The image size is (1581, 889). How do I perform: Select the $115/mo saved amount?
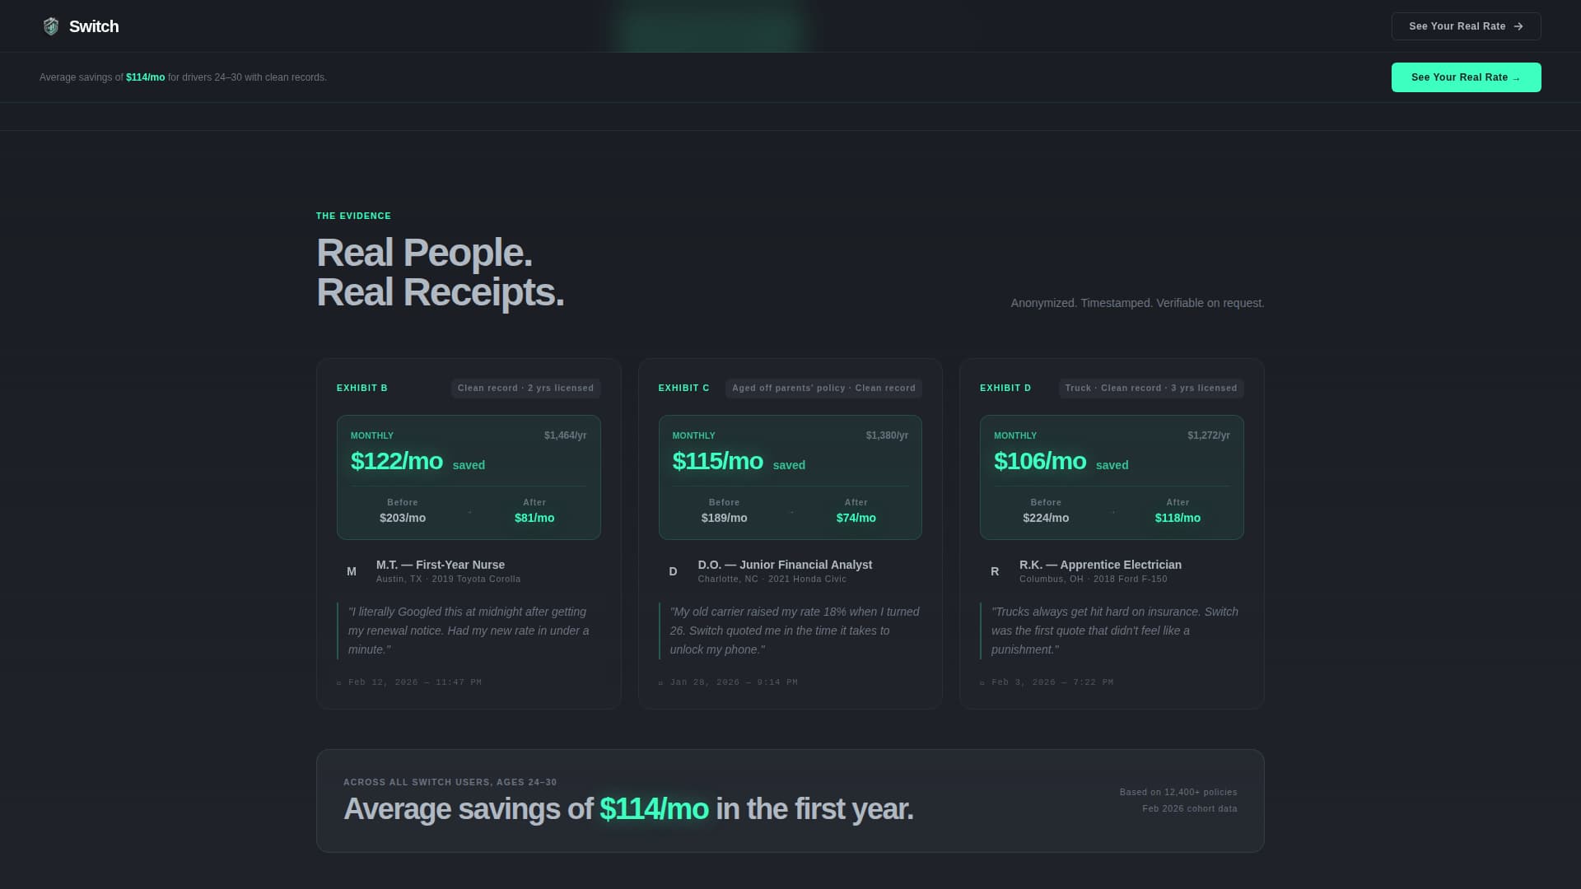pyautogui.click(x=718, y=461)
